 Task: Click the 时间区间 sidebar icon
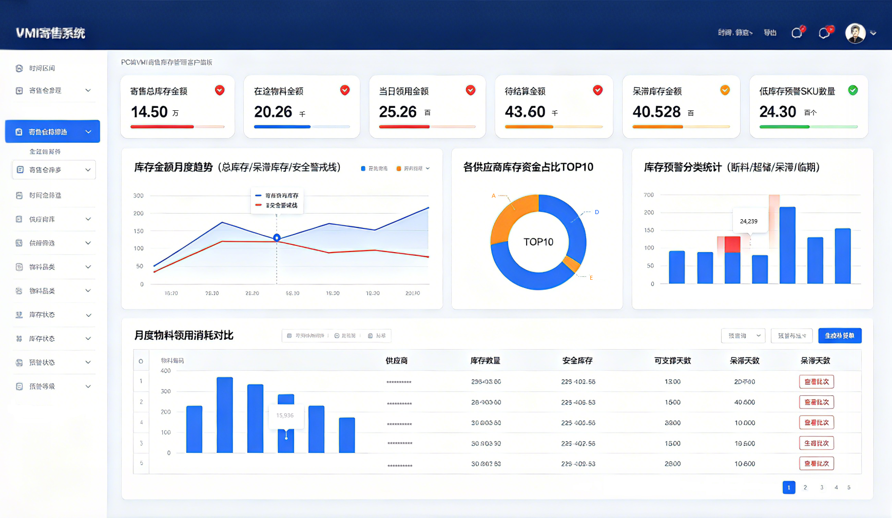coord(19,68)
